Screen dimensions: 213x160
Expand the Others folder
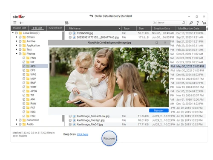(x=17, y=37)
